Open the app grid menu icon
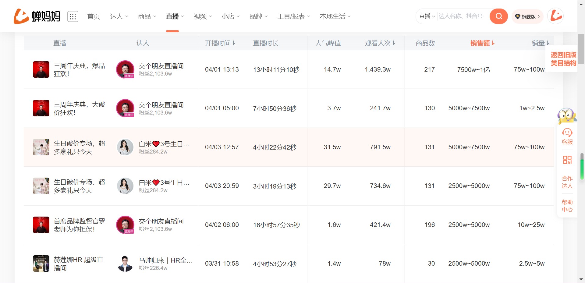 pos(73,16)
